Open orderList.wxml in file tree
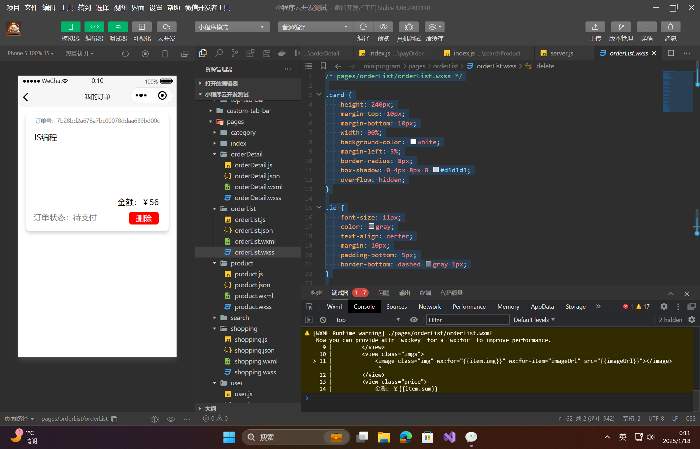Screen dimensions: 700x449 pos(255,241)
